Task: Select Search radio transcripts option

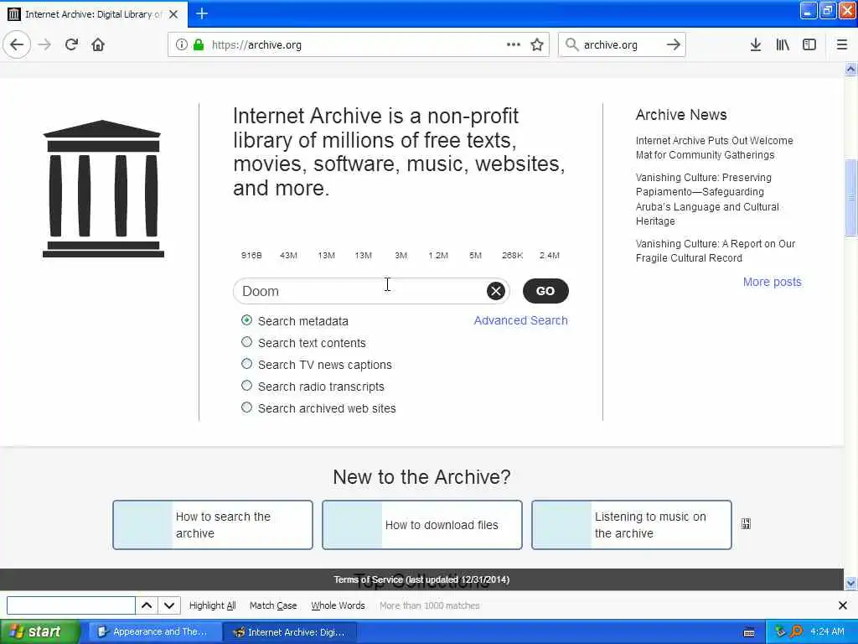Action: (247, 386)
